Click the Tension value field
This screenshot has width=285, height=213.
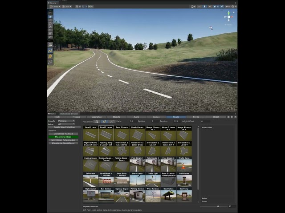click(177, 121)
